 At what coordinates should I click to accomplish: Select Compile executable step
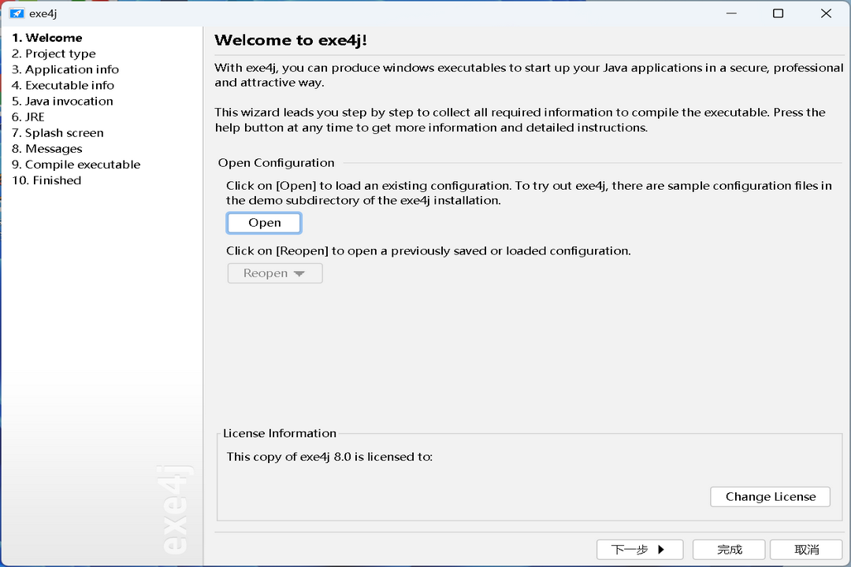[x=76, y=164]
